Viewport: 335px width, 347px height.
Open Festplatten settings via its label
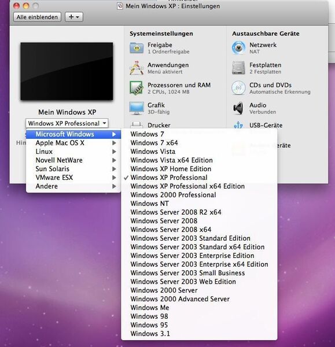click(x=265, y=65)
